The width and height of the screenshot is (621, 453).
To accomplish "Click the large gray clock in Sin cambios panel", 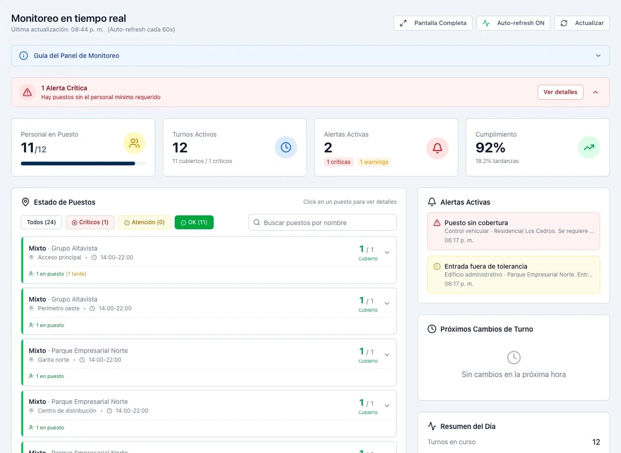I will click(x=513, y=358).
